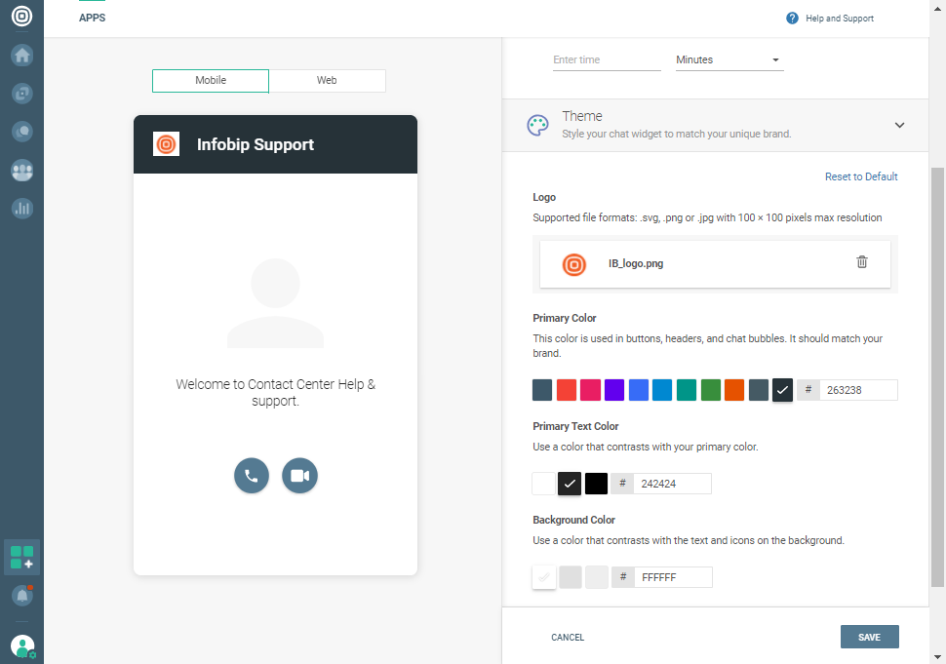Open the Minutes time unit dropdown
Viewport: 946px width, 664px height.
pyautogui.click(x=729, y=60)
